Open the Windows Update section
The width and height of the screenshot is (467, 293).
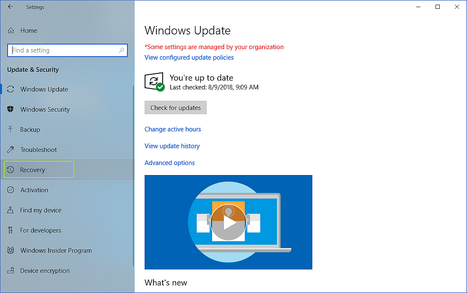point(67,89)
